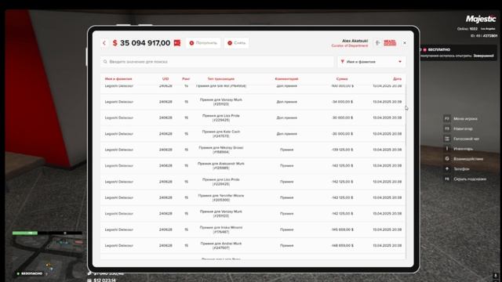Click the F3 Навигатор hint
This screenshot has width=502, height=282.
point(458,128)
